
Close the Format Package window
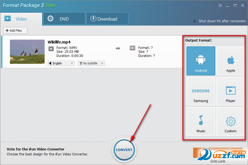click(242, 5)
